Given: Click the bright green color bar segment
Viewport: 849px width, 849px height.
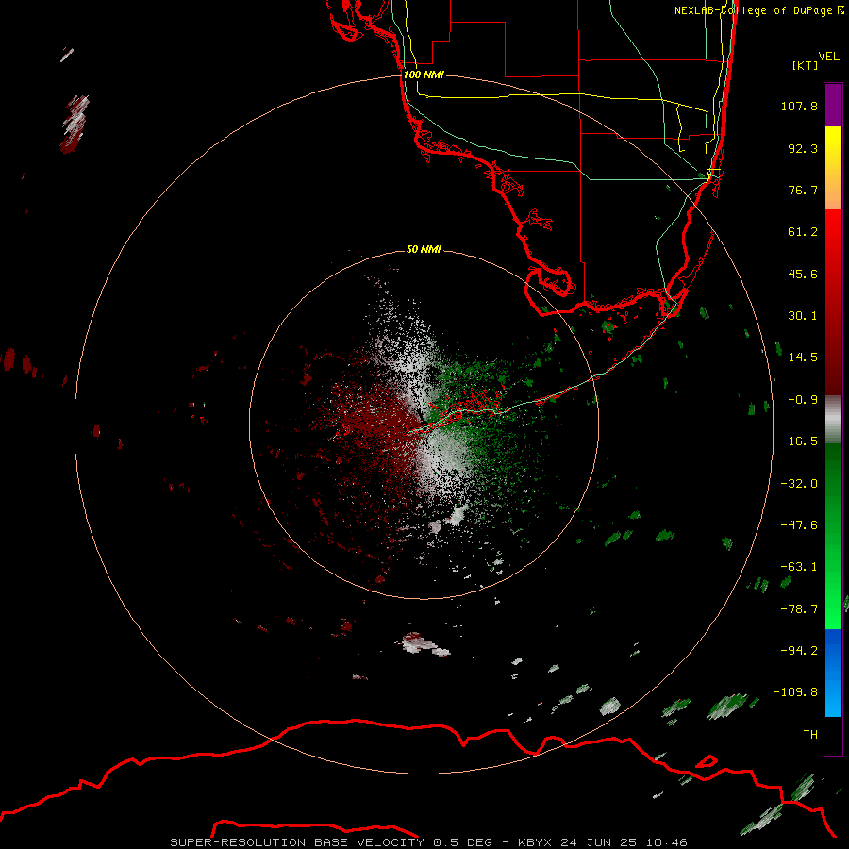Looking at the screenshot, I should point(833,536).
